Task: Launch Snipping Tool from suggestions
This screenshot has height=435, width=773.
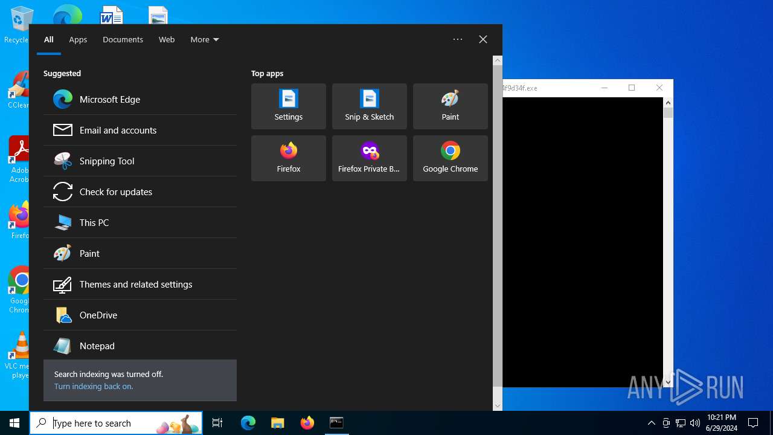Action: tap(140, 161)
